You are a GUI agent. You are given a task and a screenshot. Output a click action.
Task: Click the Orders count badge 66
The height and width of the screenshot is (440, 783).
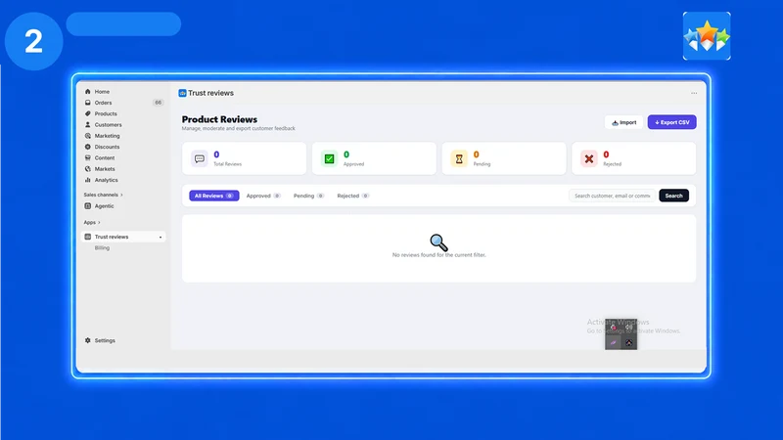(158, 103)
